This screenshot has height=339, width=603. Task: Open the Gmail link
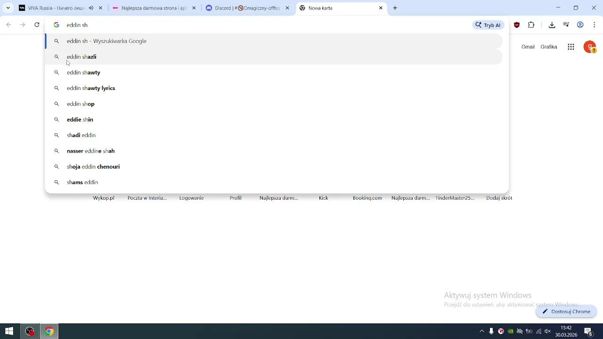528,47
